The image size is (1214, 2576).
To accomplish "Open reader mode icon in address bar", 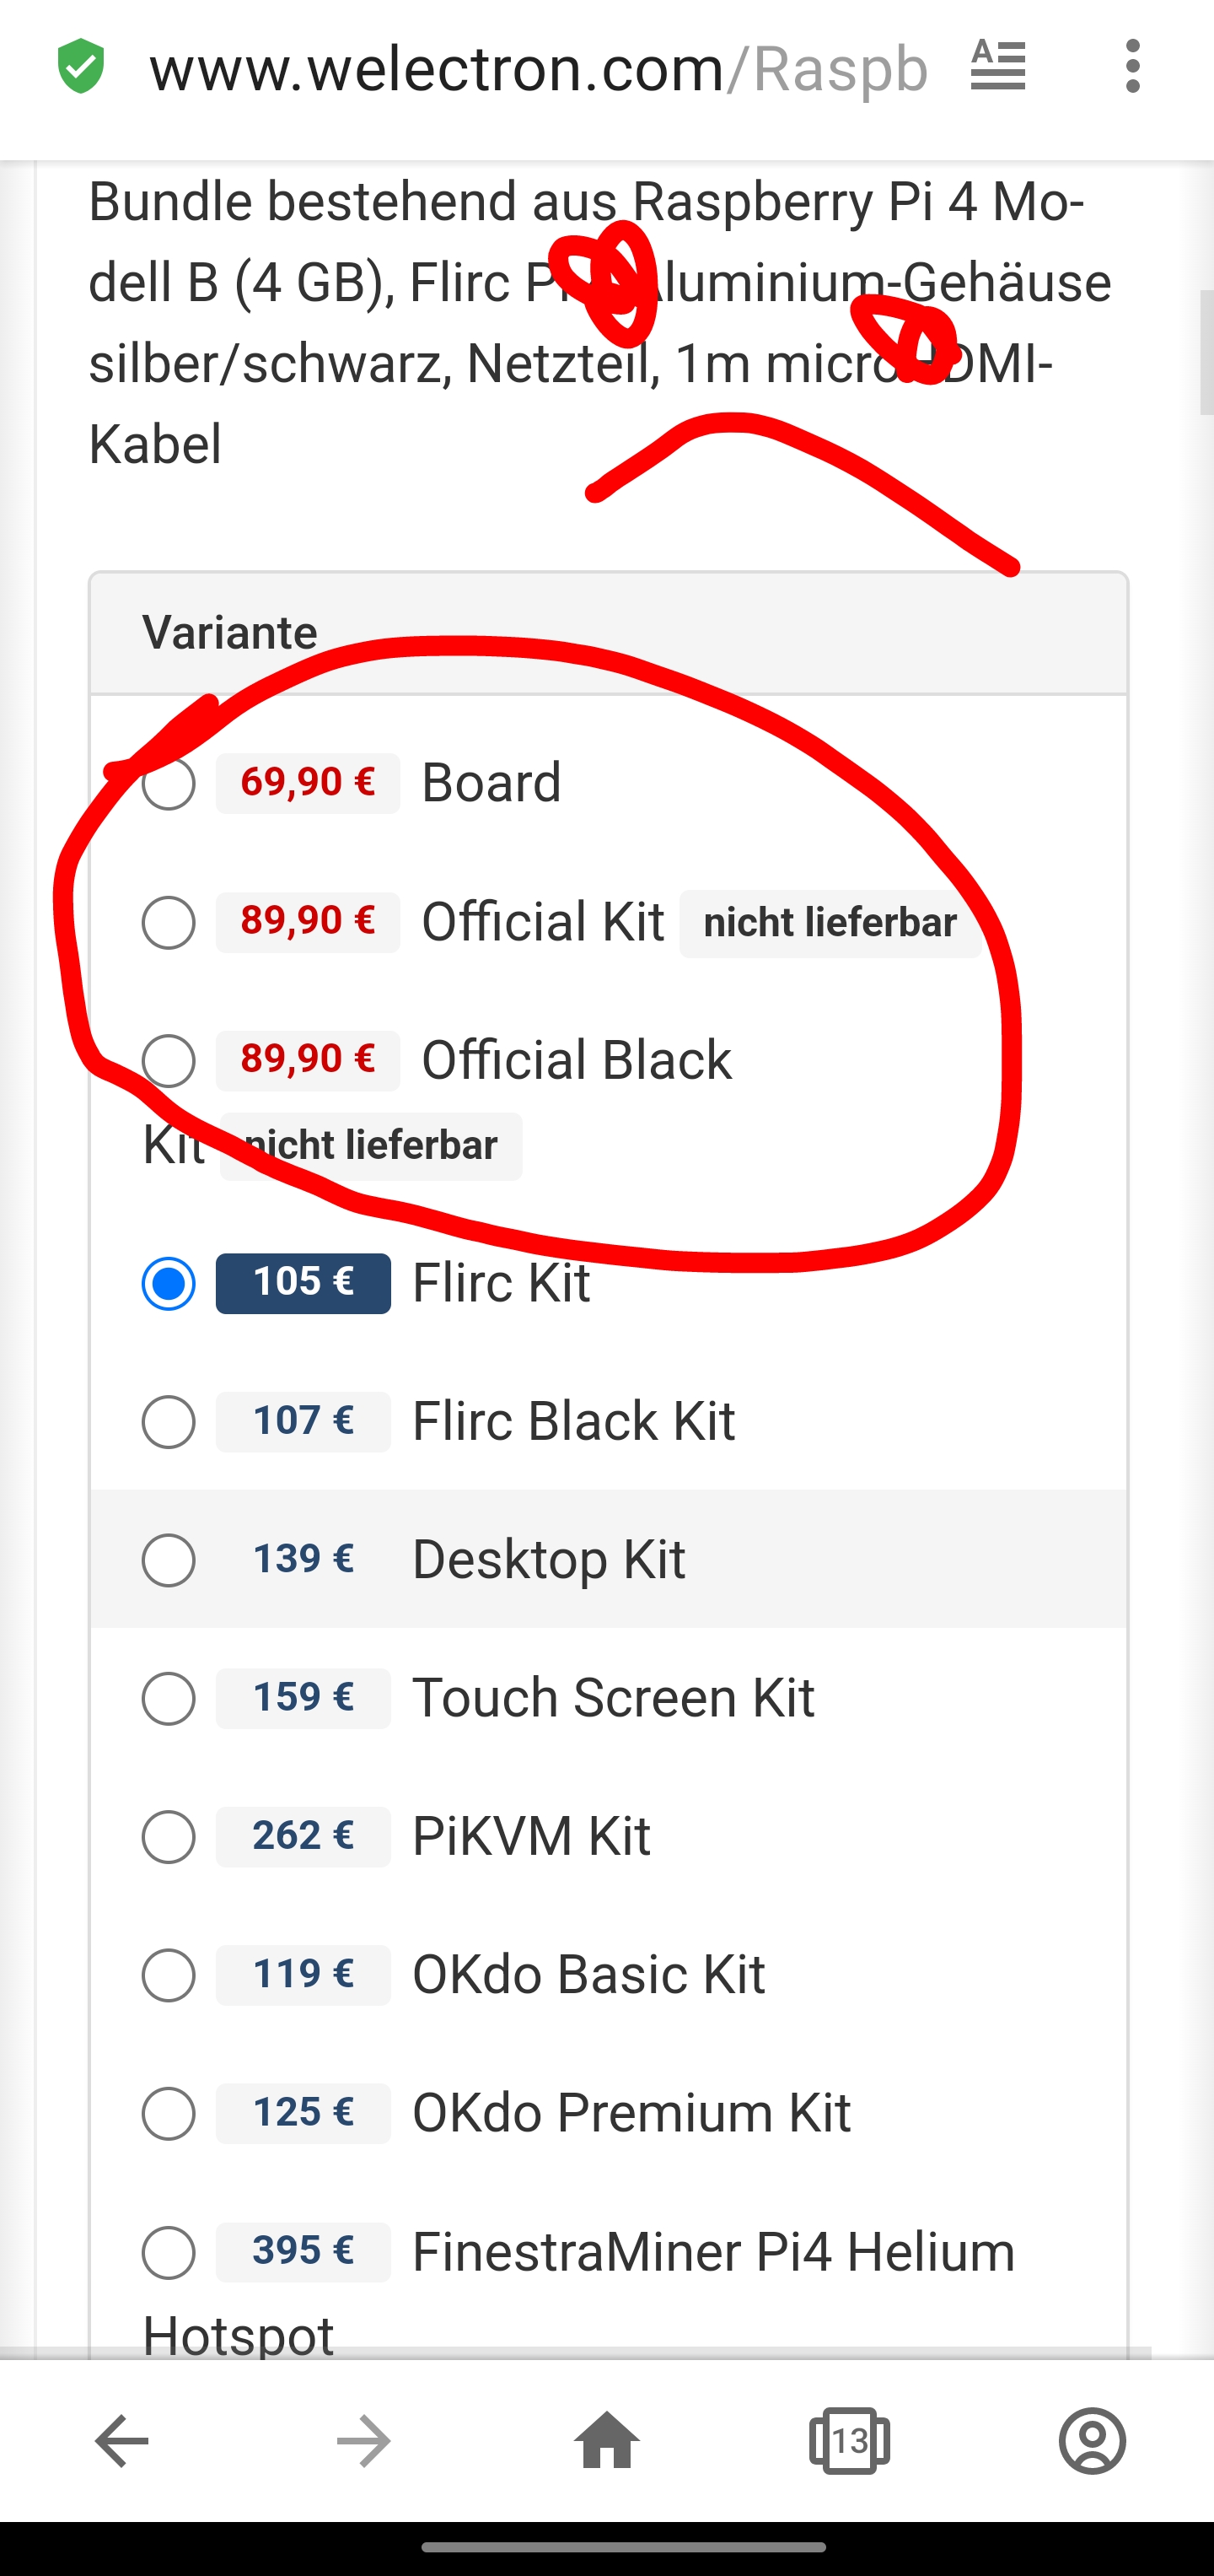I will pos(997,67).
